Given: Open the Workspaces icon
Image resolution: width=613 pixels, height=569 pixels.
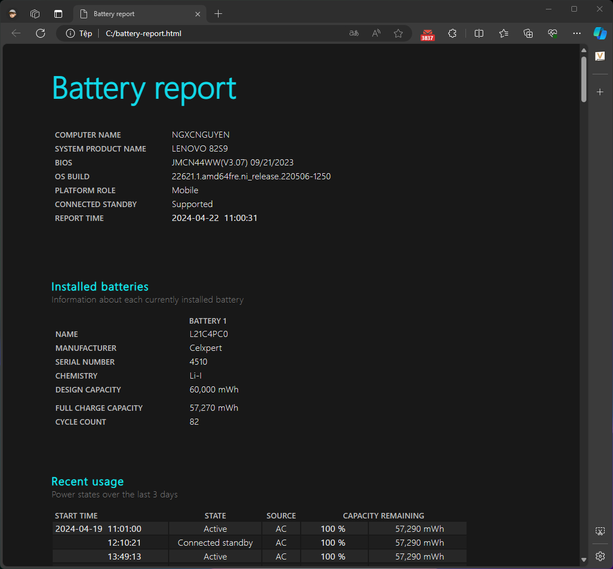Looking at the screenshot, I should [35, 14].
